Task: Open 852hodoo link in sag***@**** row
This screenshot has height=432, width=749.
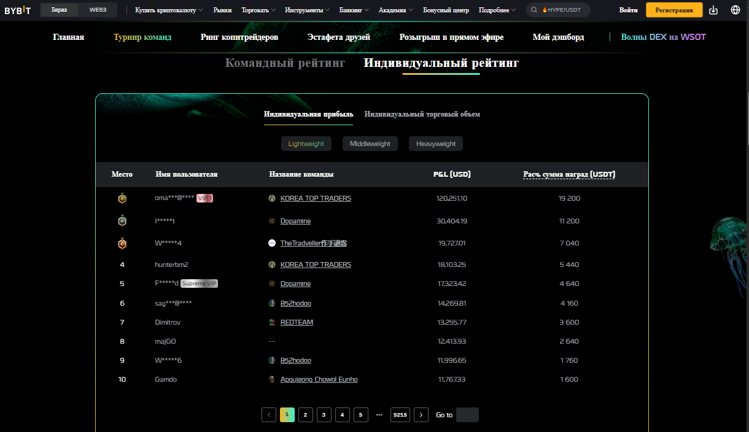Action: point(296,303)
